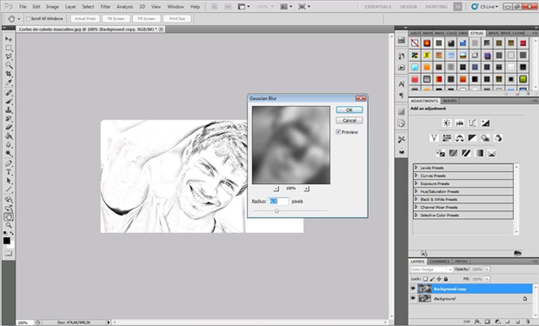Select the Zoom tool at toolbar bottom
The height and width of the screenshot is (326, 539).
pyautogui.click(x=8, y=224)
